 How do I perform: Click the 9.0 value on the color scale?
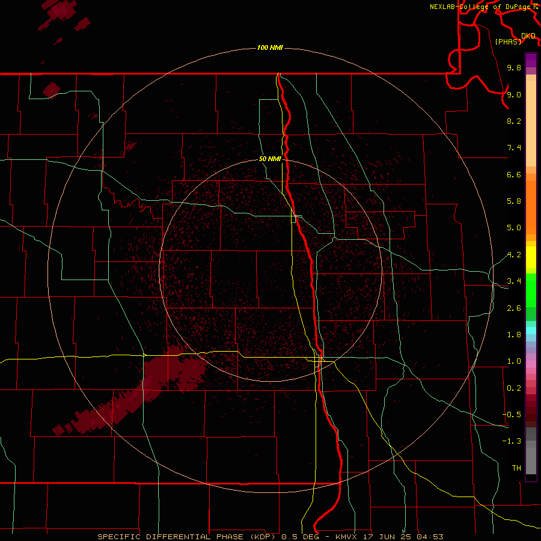514,94
